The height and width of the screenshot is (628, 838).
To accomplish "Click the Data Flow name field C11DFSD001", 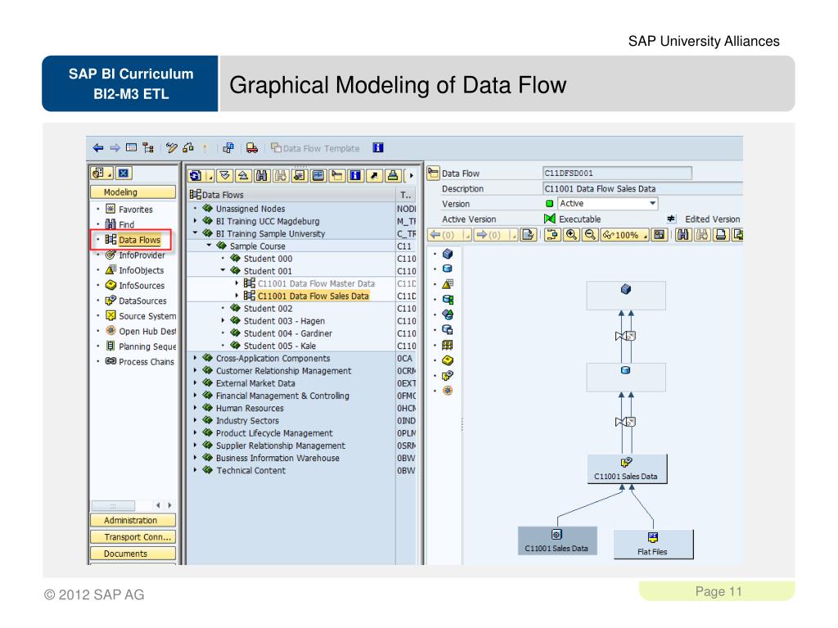I will pyautogui.click(x=617, y=173).
